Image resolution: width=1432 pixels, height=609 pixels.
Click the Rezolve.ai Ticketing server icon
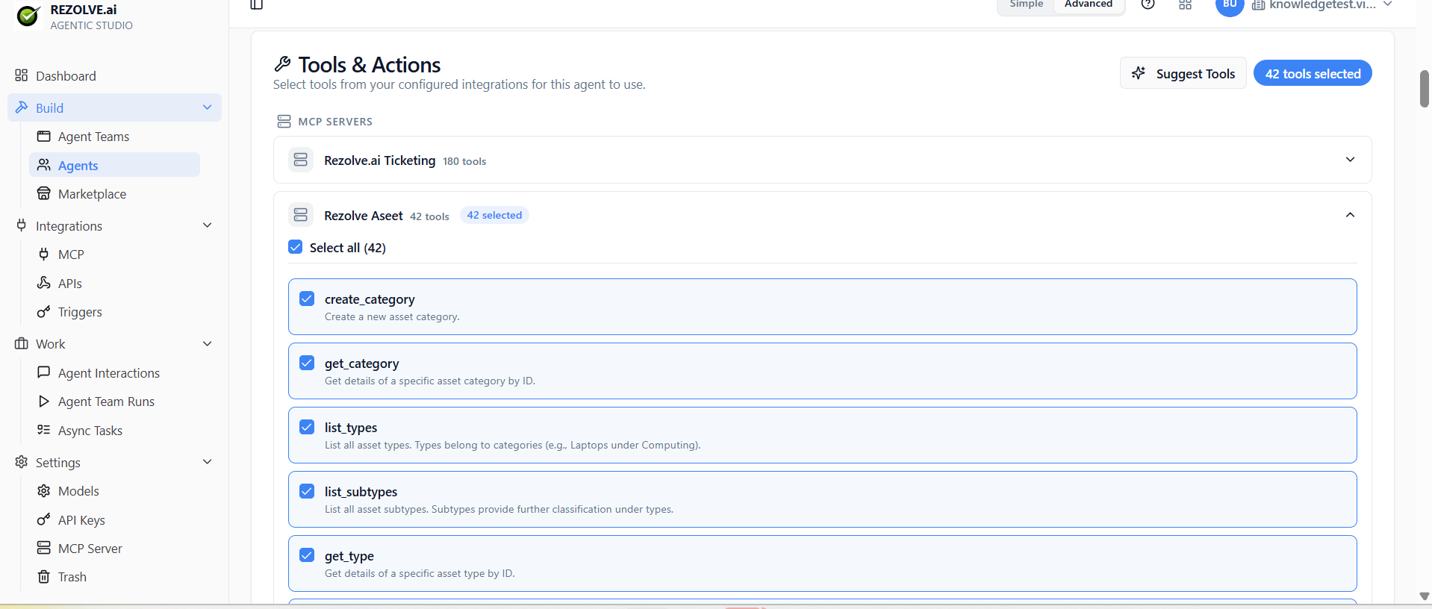click(301, 160)
